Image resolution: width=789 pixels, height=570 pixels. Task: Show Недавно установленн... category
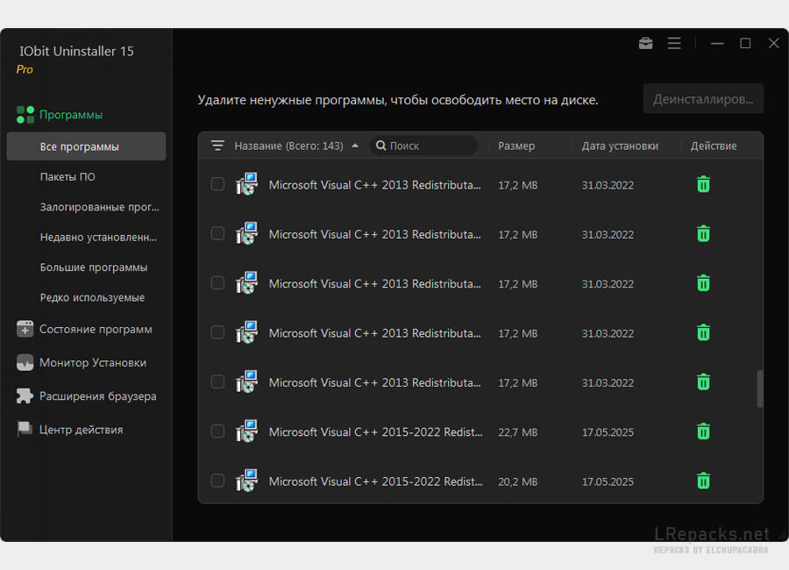click(98, 237)
